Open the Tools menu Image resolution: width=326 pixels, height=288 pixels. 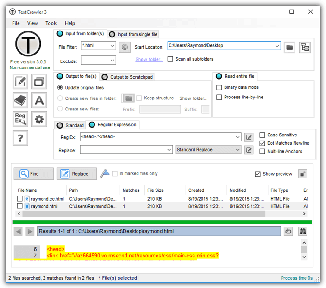[51, 23]
